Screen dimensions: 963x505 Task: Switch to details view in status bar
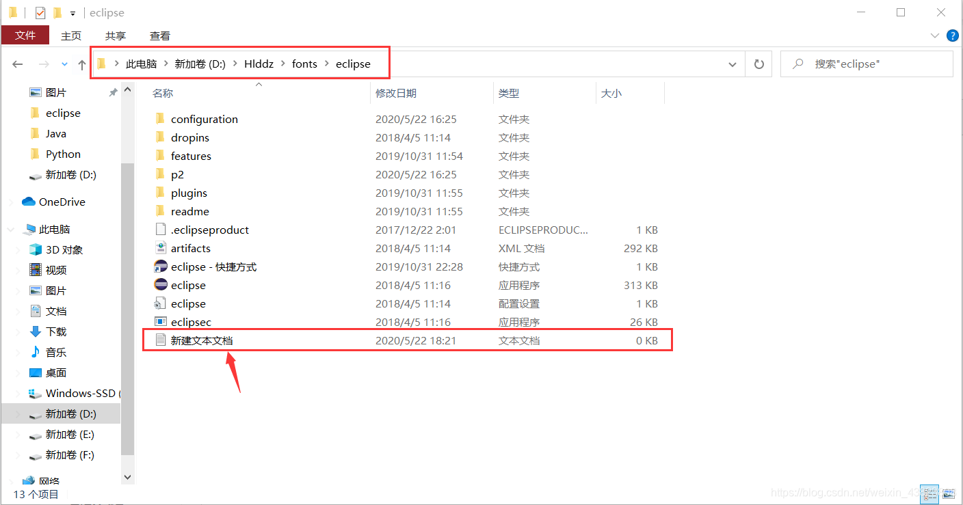pyautogui.click(x=929, y=493)
